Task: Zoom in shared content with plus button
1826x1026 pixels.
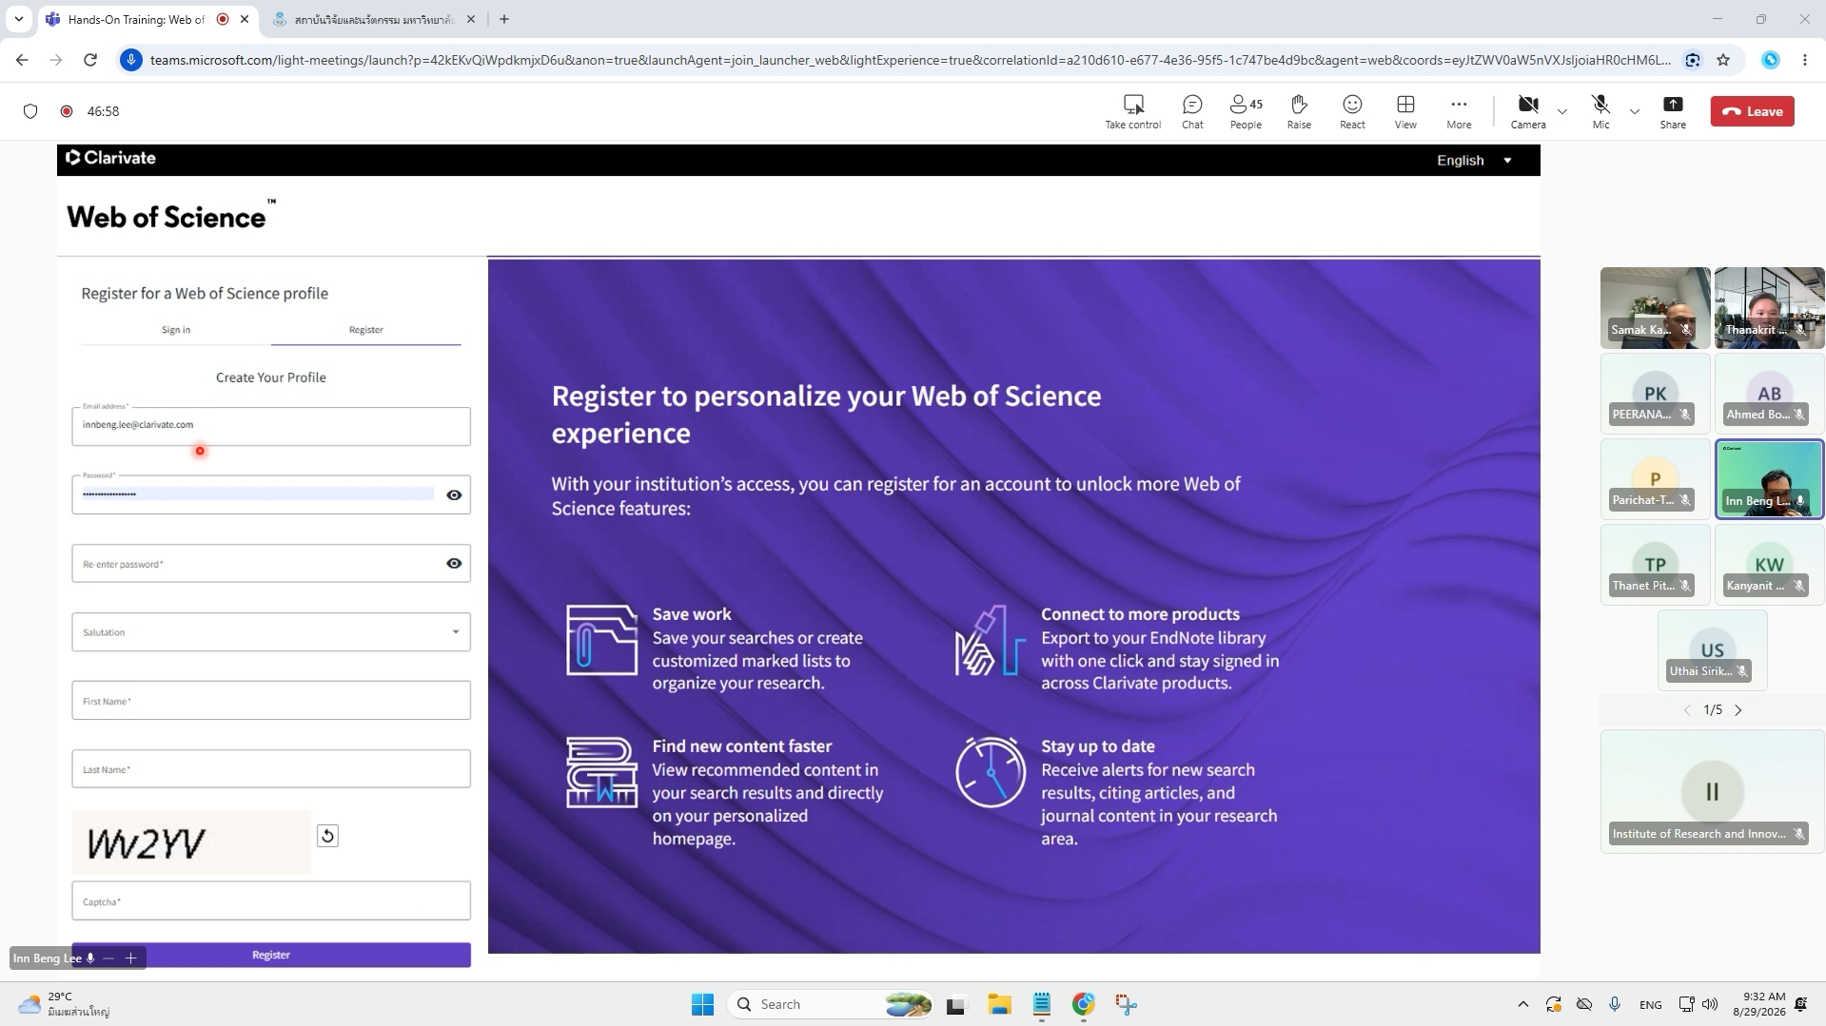Action: [x=131, y=958]
